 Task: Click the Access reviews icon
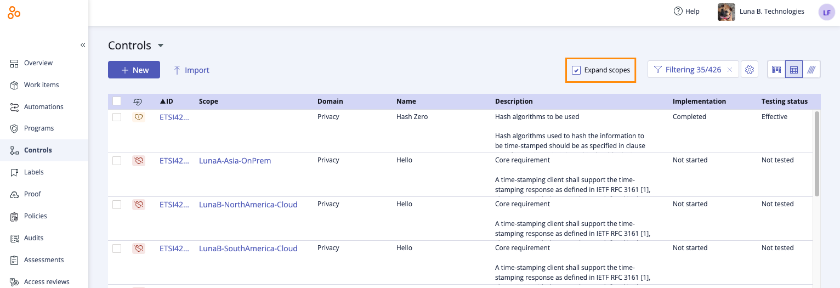[x=14, y=282]
